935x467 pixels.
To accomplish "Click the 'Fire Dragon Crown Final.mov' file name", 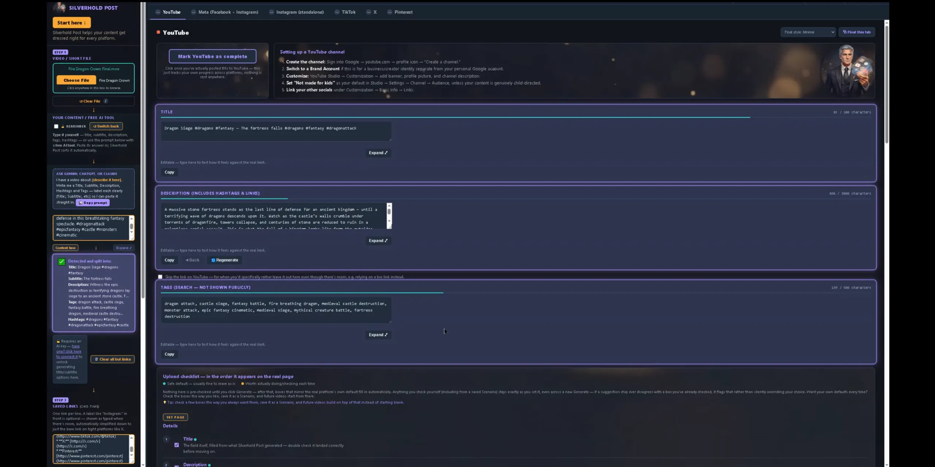I will [x=94, y=69].
